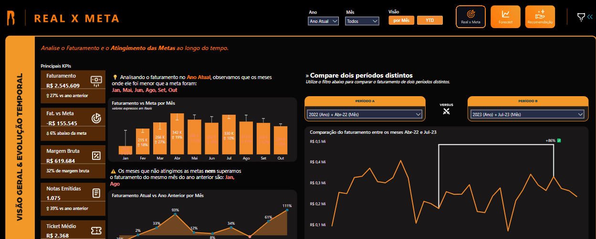The image size is (596, 239).
Task: Switch view to YTD
Action: pos(430,20)
